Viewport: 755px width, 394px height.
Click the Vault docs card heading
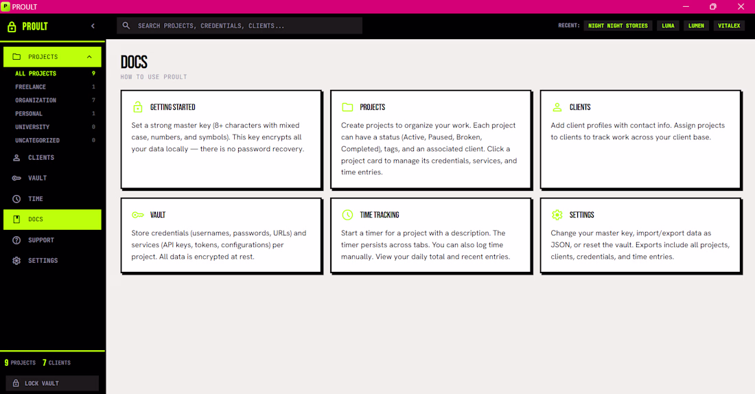(157, 215)
